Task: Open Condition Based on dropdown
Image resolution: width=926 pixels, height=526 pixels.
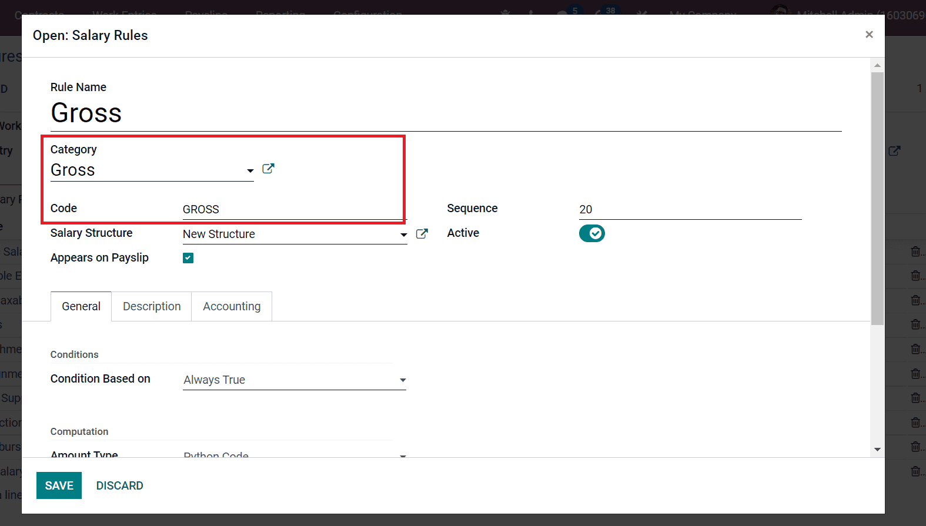Action: coord(295,380)
